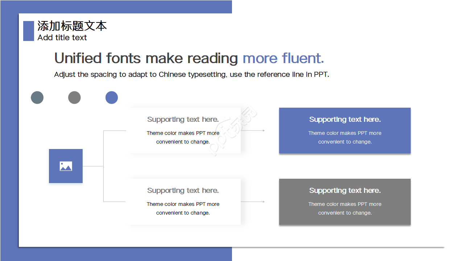
Task: Select the slate-gray circle on the left
Action: (37, 98)
